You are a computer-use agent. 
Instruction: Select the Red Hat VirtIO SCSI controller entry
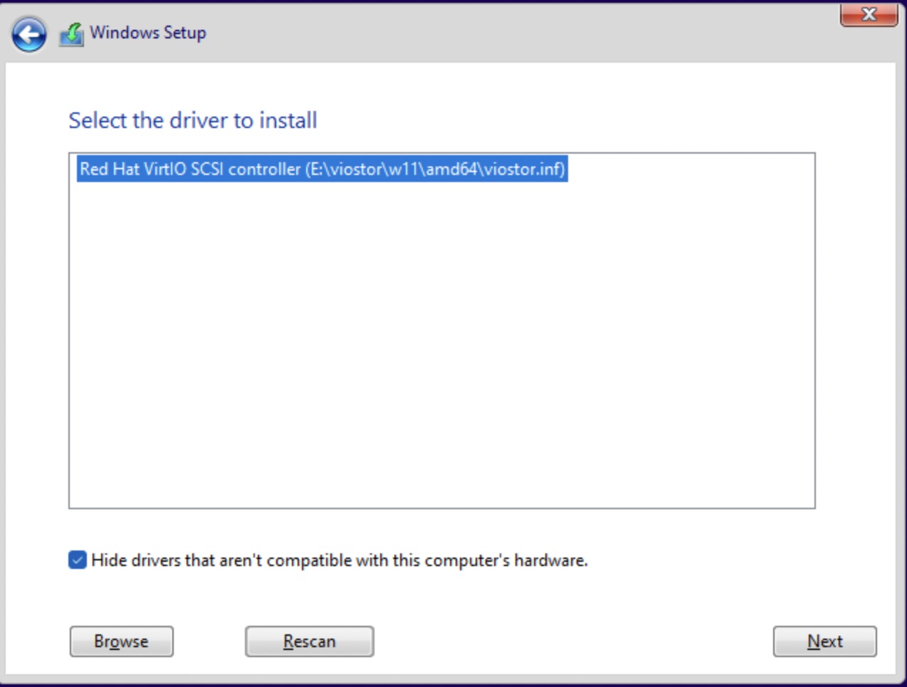[322, 169]
